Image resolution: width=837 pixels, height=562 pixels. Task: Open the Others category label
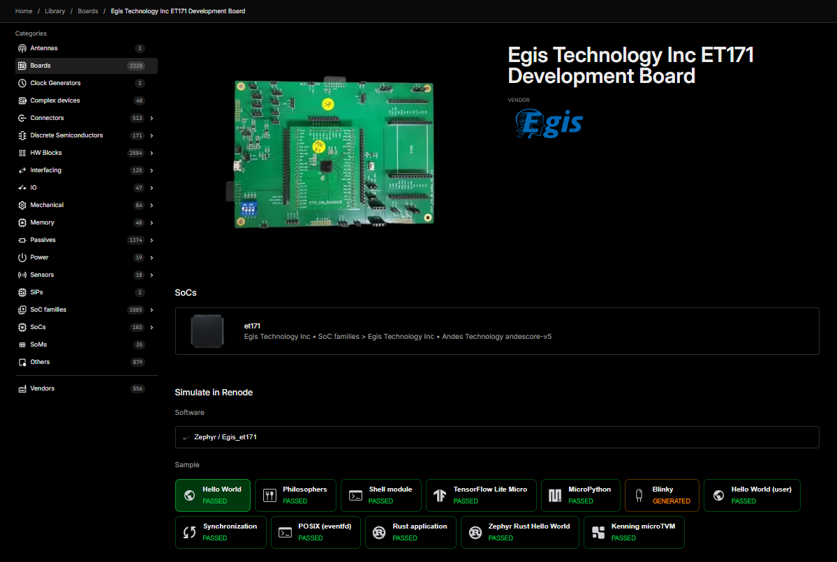tap(40, 362)
